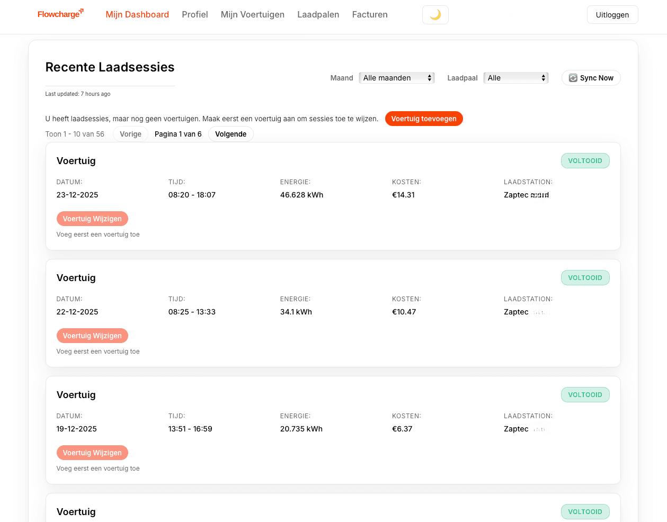Select date 23-12-2025
Screen dimensions: 667x522
77,195
